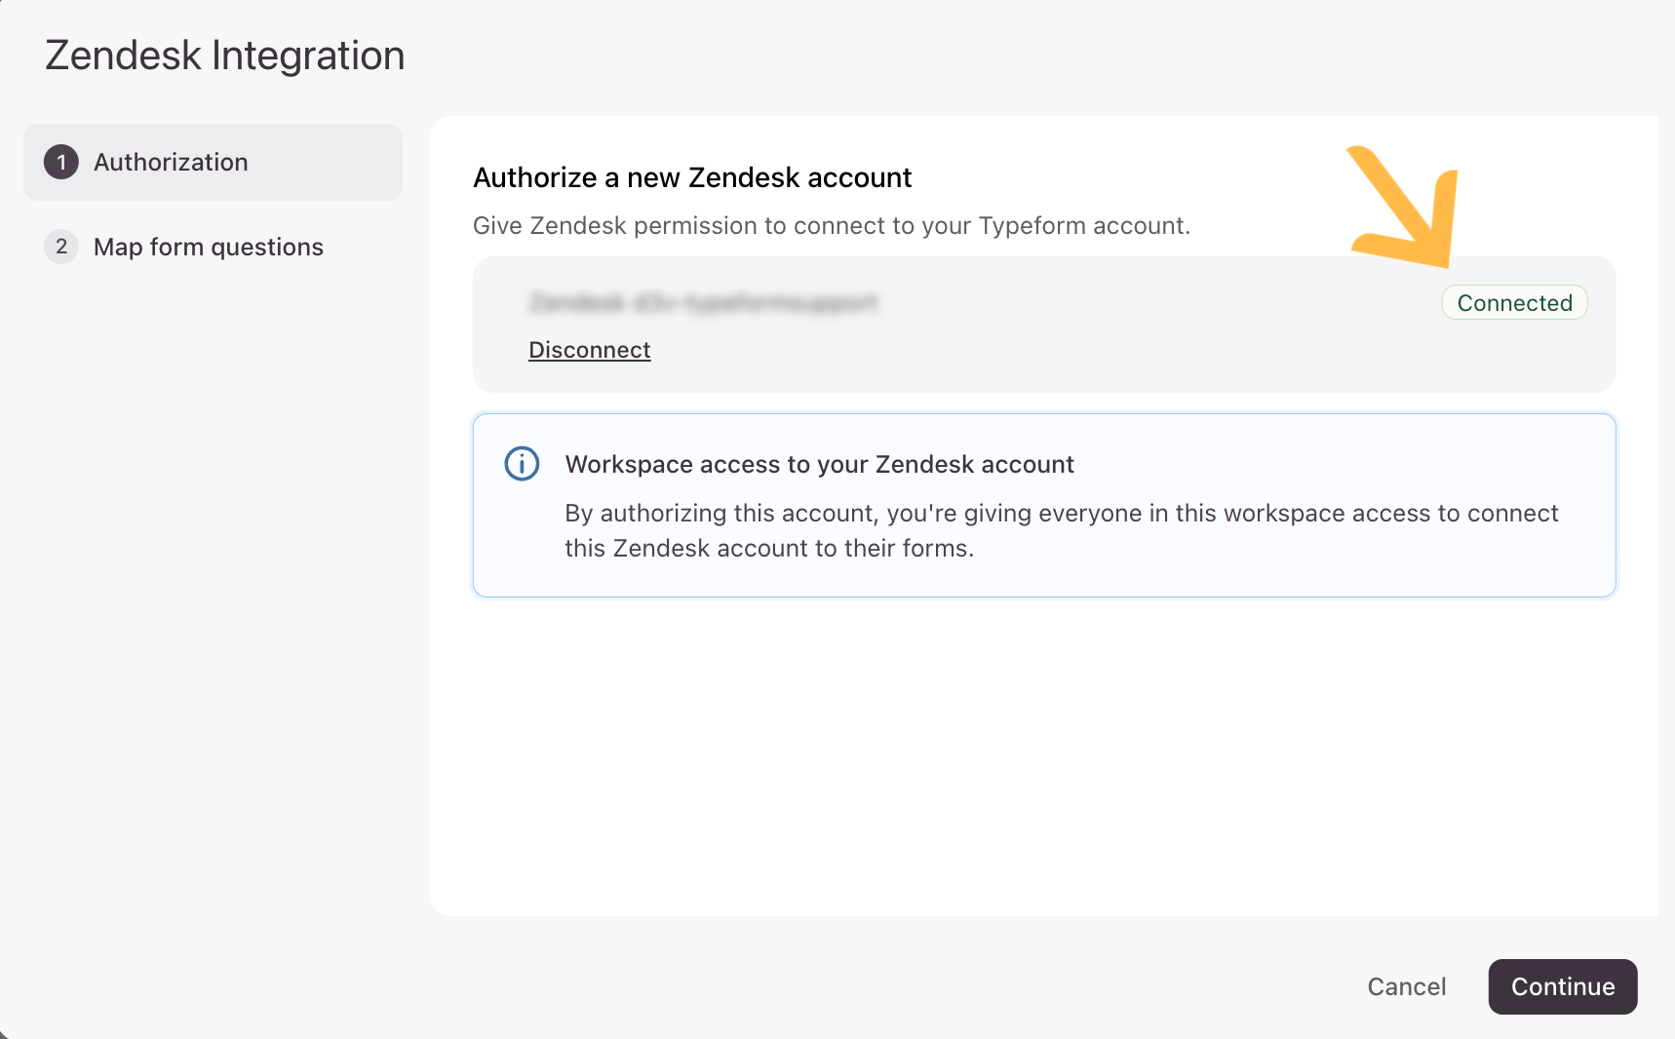Click the step 1 number badge
Screen dimensions: 1675x1039
coord(61,162)
